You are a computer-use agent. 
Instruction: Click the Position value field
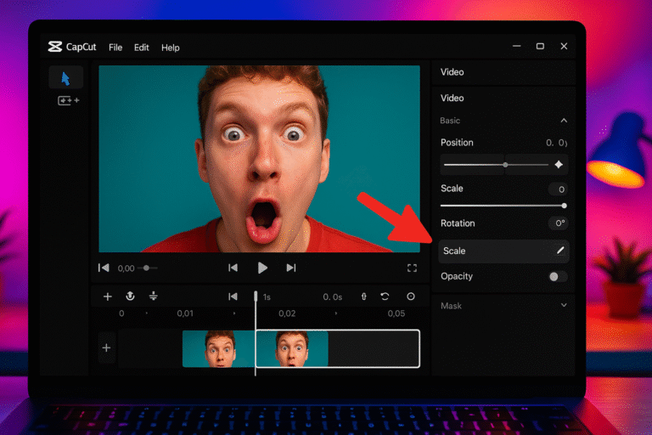point(556,143)
